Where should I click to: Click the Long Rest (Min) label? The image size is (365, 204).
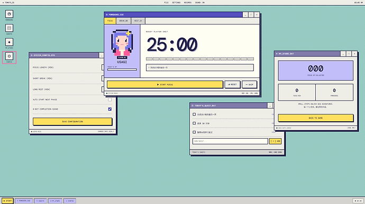click(x=41, y=90)
